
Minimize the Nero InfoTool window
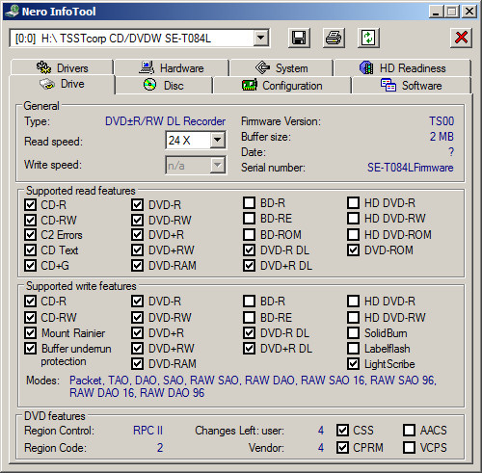pyautogui.click(x=436, y=12)
